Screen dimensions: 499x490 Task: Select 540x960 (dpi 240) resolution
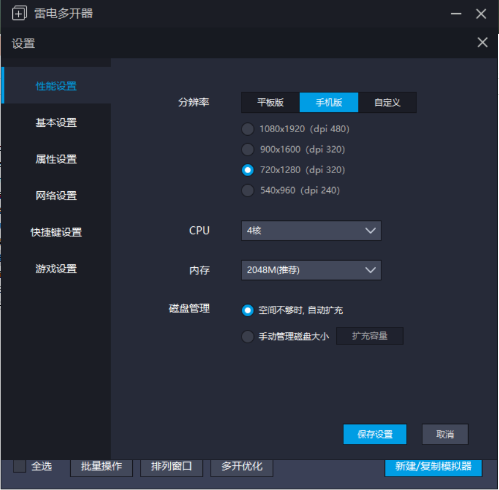248,191
